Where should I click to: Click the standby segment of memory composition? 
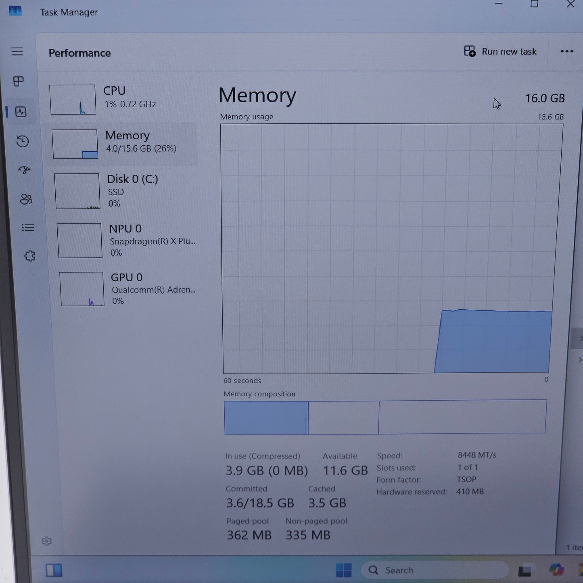[x=343, y=418]
